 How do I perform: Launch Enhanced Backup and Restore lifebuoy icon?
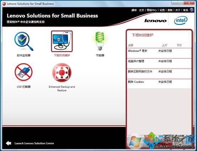(62, 72)
